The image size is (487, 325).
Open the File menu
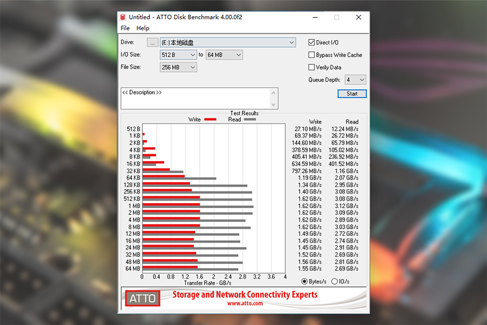[125, 28]
